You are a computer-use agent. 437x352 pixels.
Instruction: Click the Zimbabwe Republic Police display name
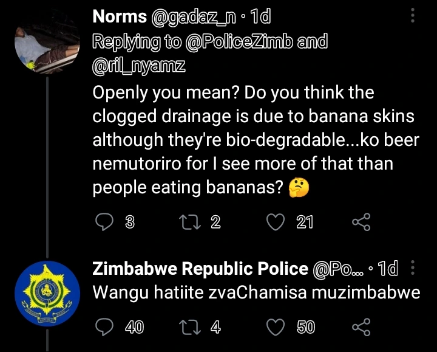pyautogui.click(x=200, y=269)
